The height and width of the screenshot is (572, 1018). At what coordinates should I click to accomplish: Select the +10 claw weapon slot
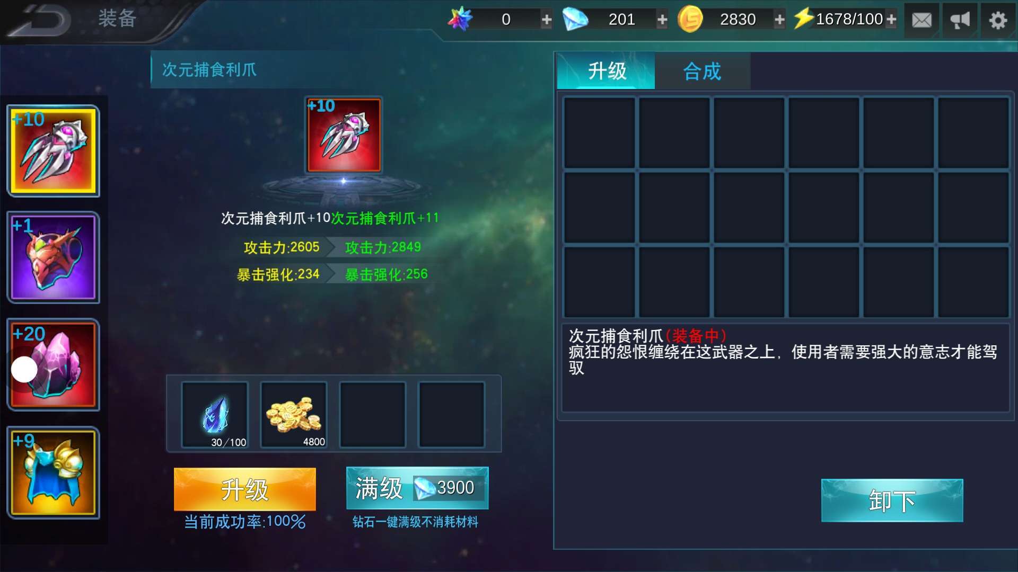(x=53, y=151)
